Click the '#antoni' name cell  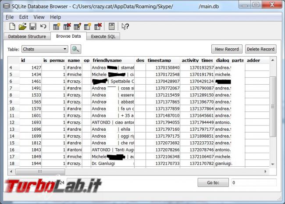click(74, 150)
